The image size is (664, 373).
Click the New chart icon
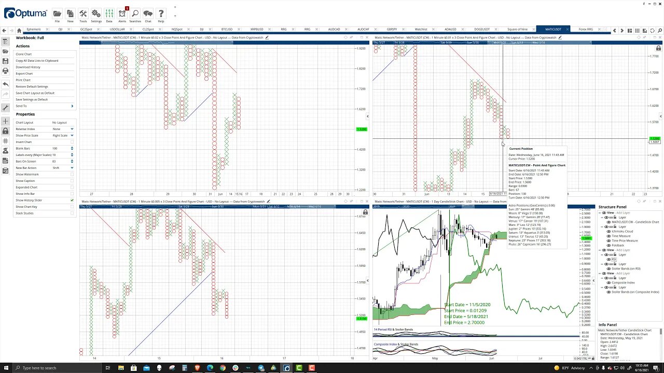(x=70, y=14)
